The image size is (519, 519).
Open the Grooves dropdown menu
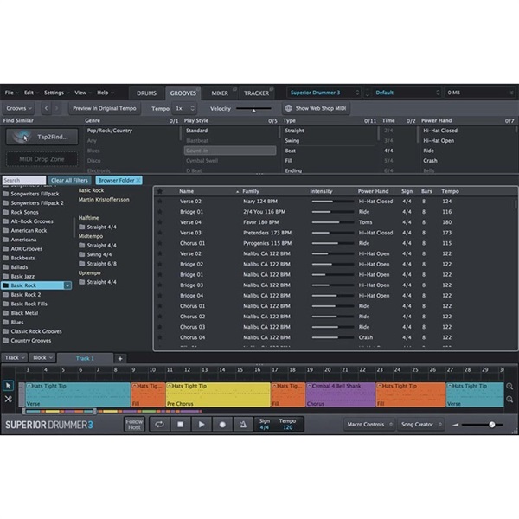19,108
